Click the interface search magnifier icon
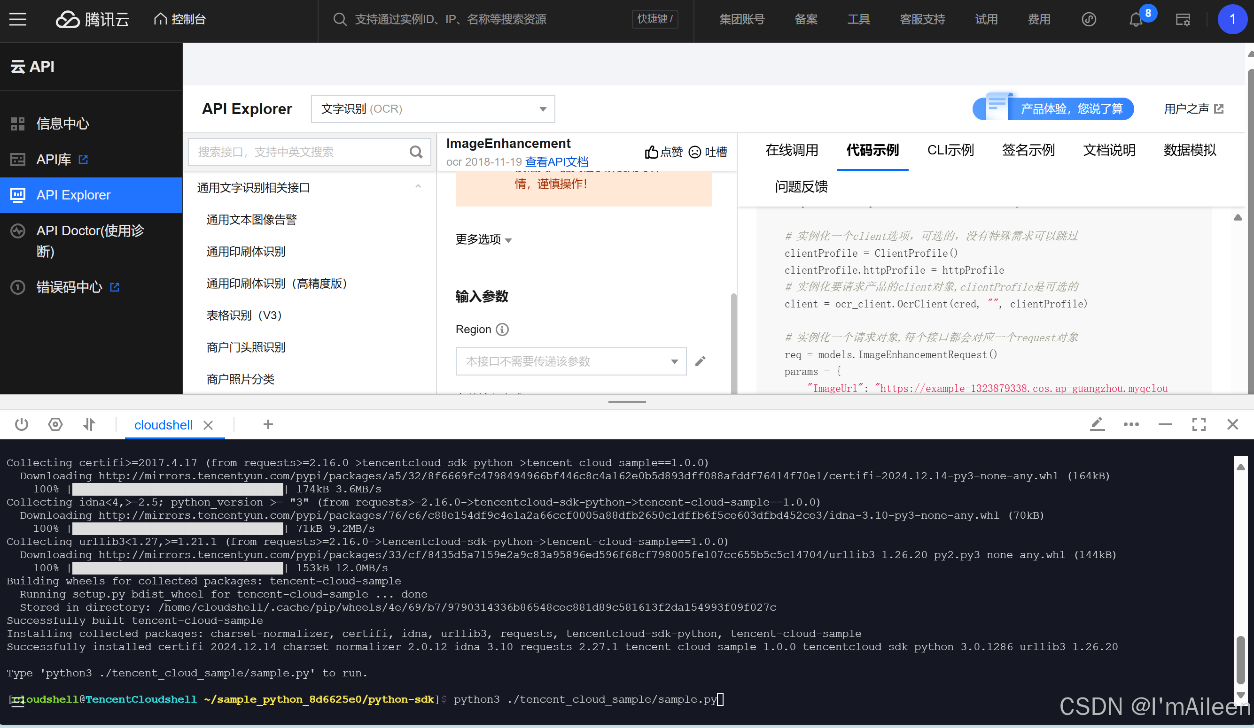Screen dimensions: 1254x728 pos(416,152)
